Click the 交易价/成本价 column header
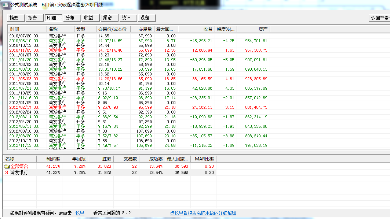The image size is (390, 219). 113,29
